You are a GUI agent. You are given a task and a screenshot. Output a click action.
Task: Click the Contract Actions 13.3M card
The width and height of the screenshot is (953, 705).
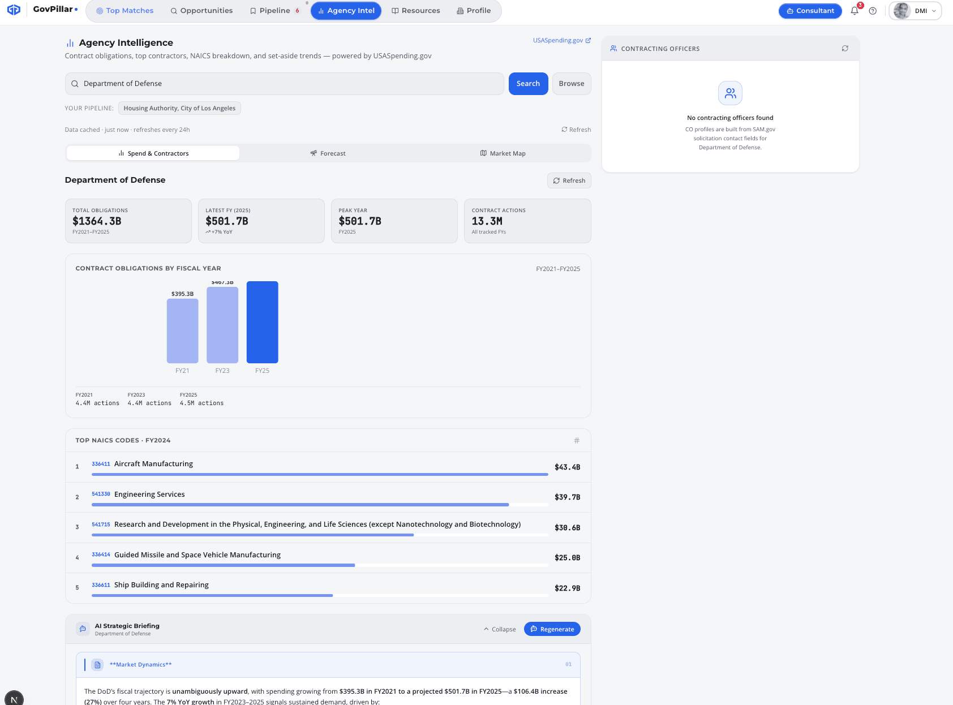[x=527, y=221]
